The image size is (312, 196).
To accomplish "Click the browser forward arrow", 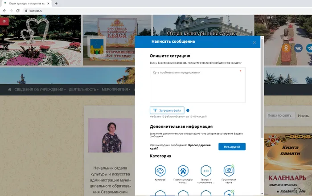I will click(x=11, y=11).
